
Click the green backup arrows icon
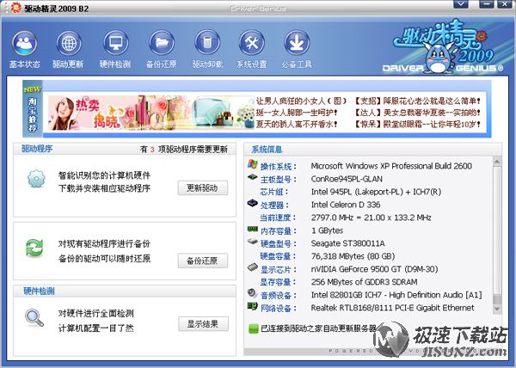(35, 249)
